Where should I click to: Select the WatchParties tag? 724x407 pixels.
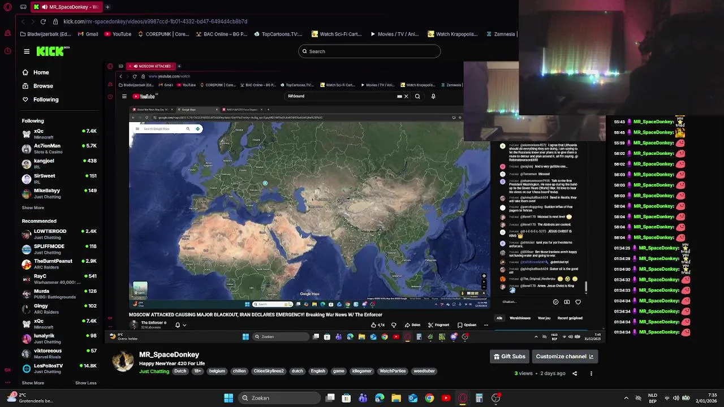[x=393, y=371]
